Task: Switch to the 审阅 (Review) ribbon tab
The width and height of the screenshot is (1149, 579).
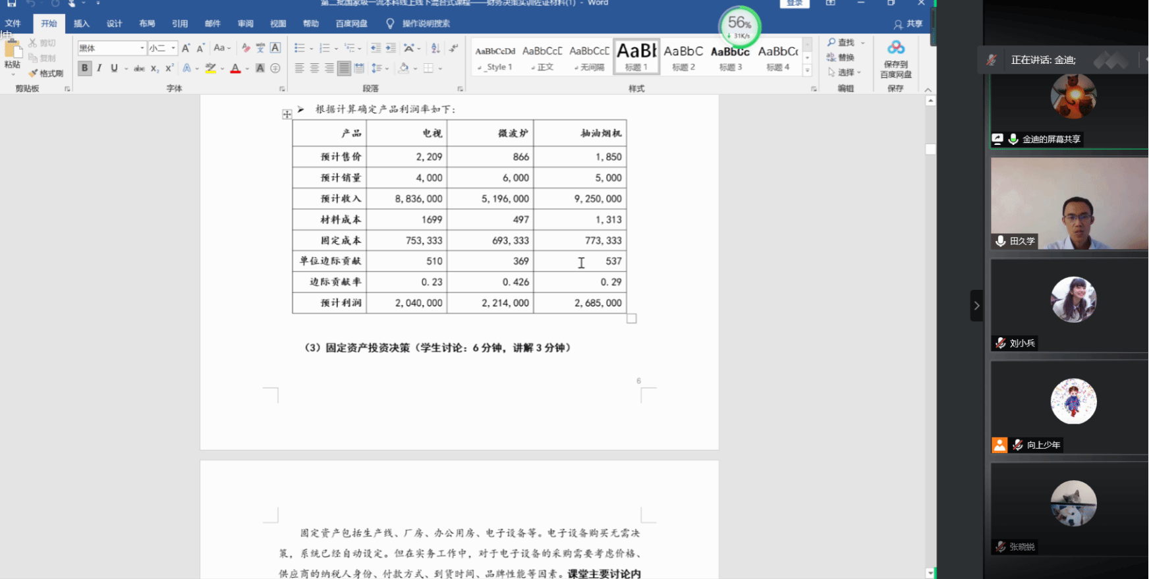Action: point(245,24)
